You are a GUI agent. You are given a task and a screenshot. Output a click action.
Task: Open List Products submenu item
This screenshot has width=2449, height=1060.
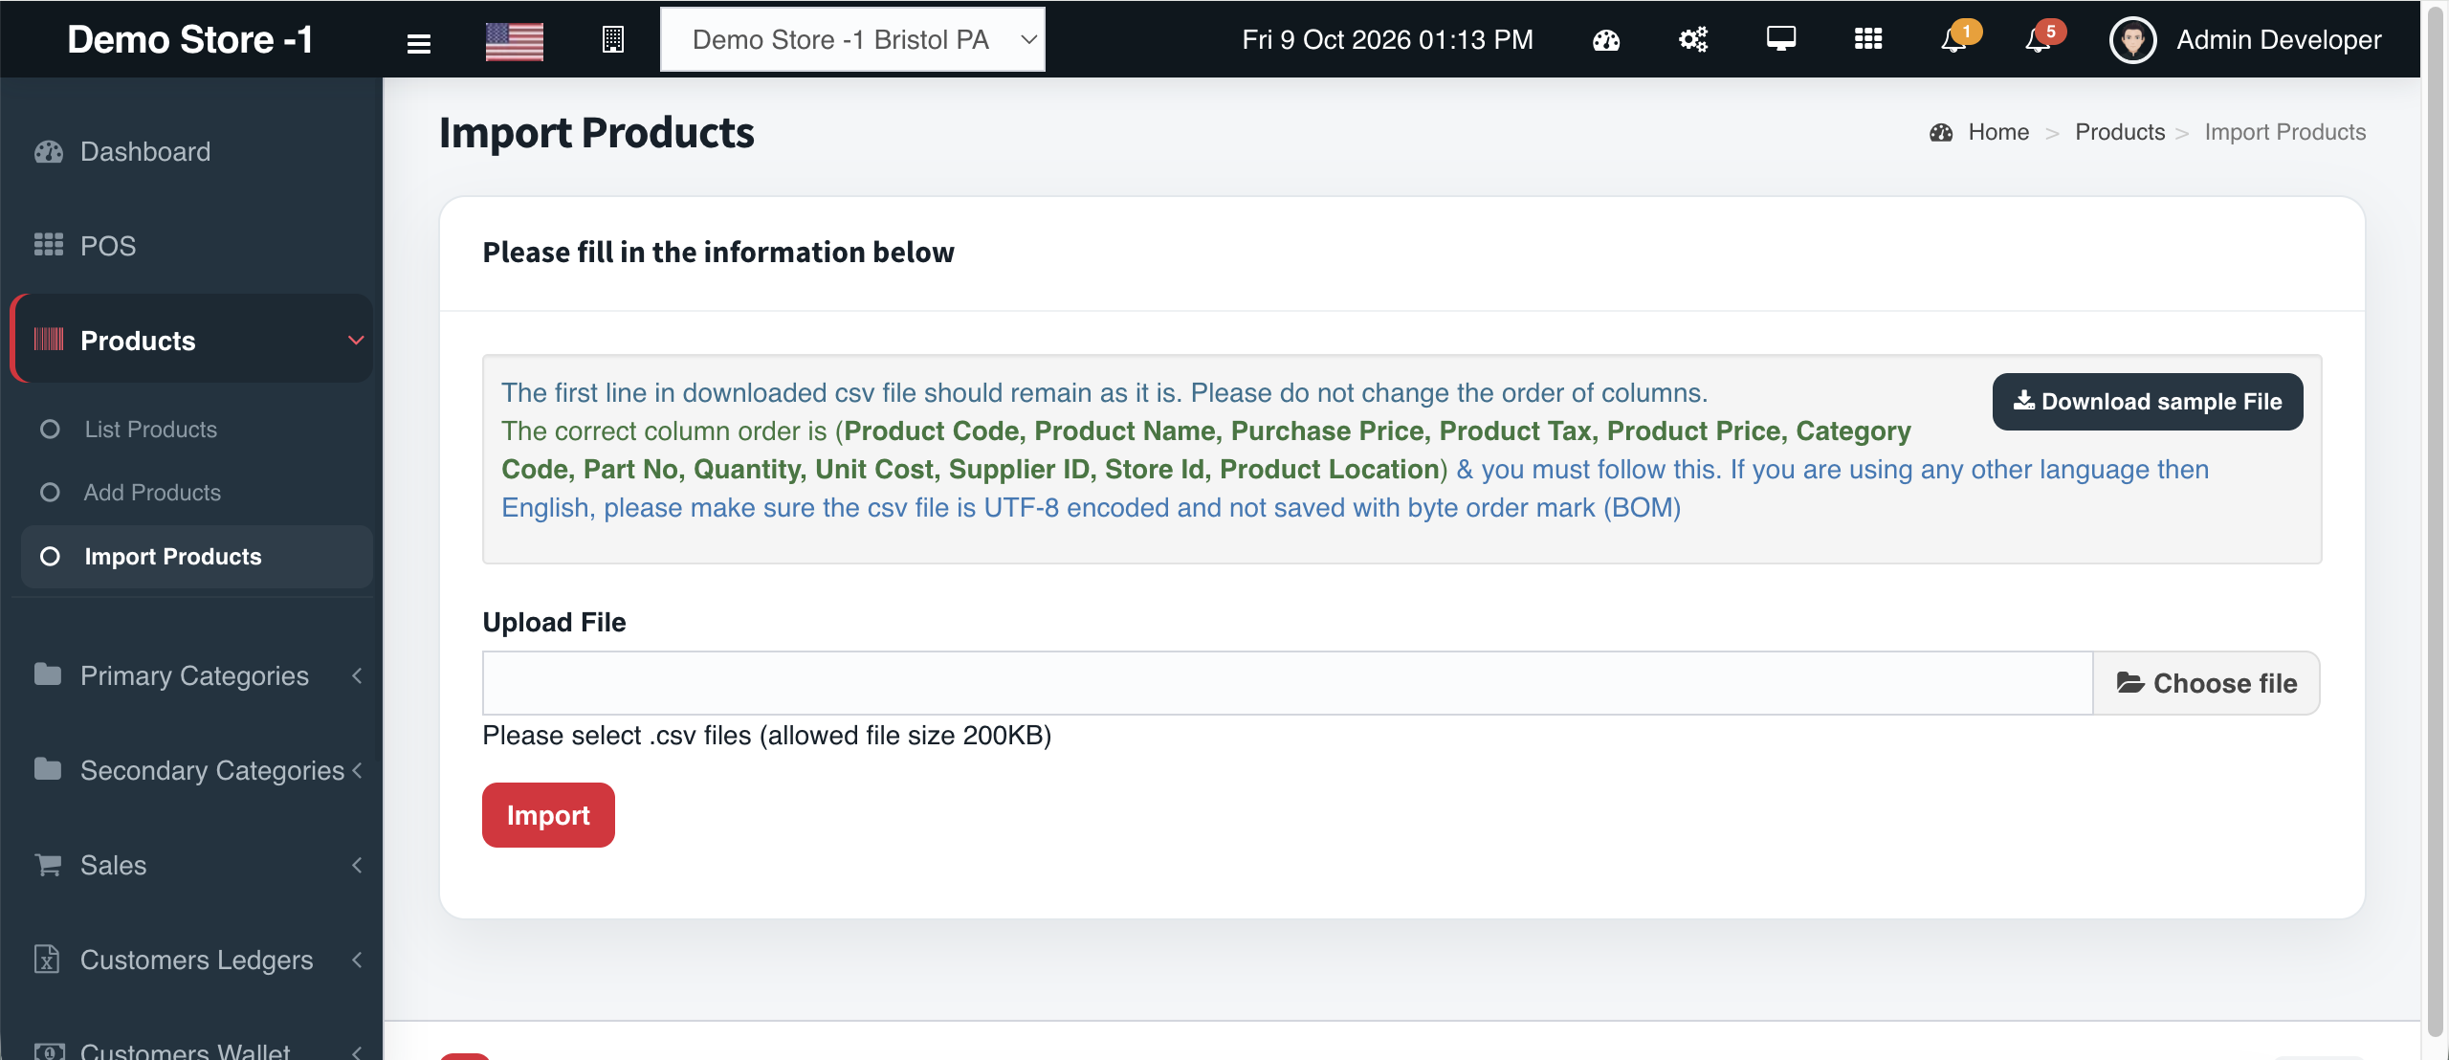coord(196,430)
